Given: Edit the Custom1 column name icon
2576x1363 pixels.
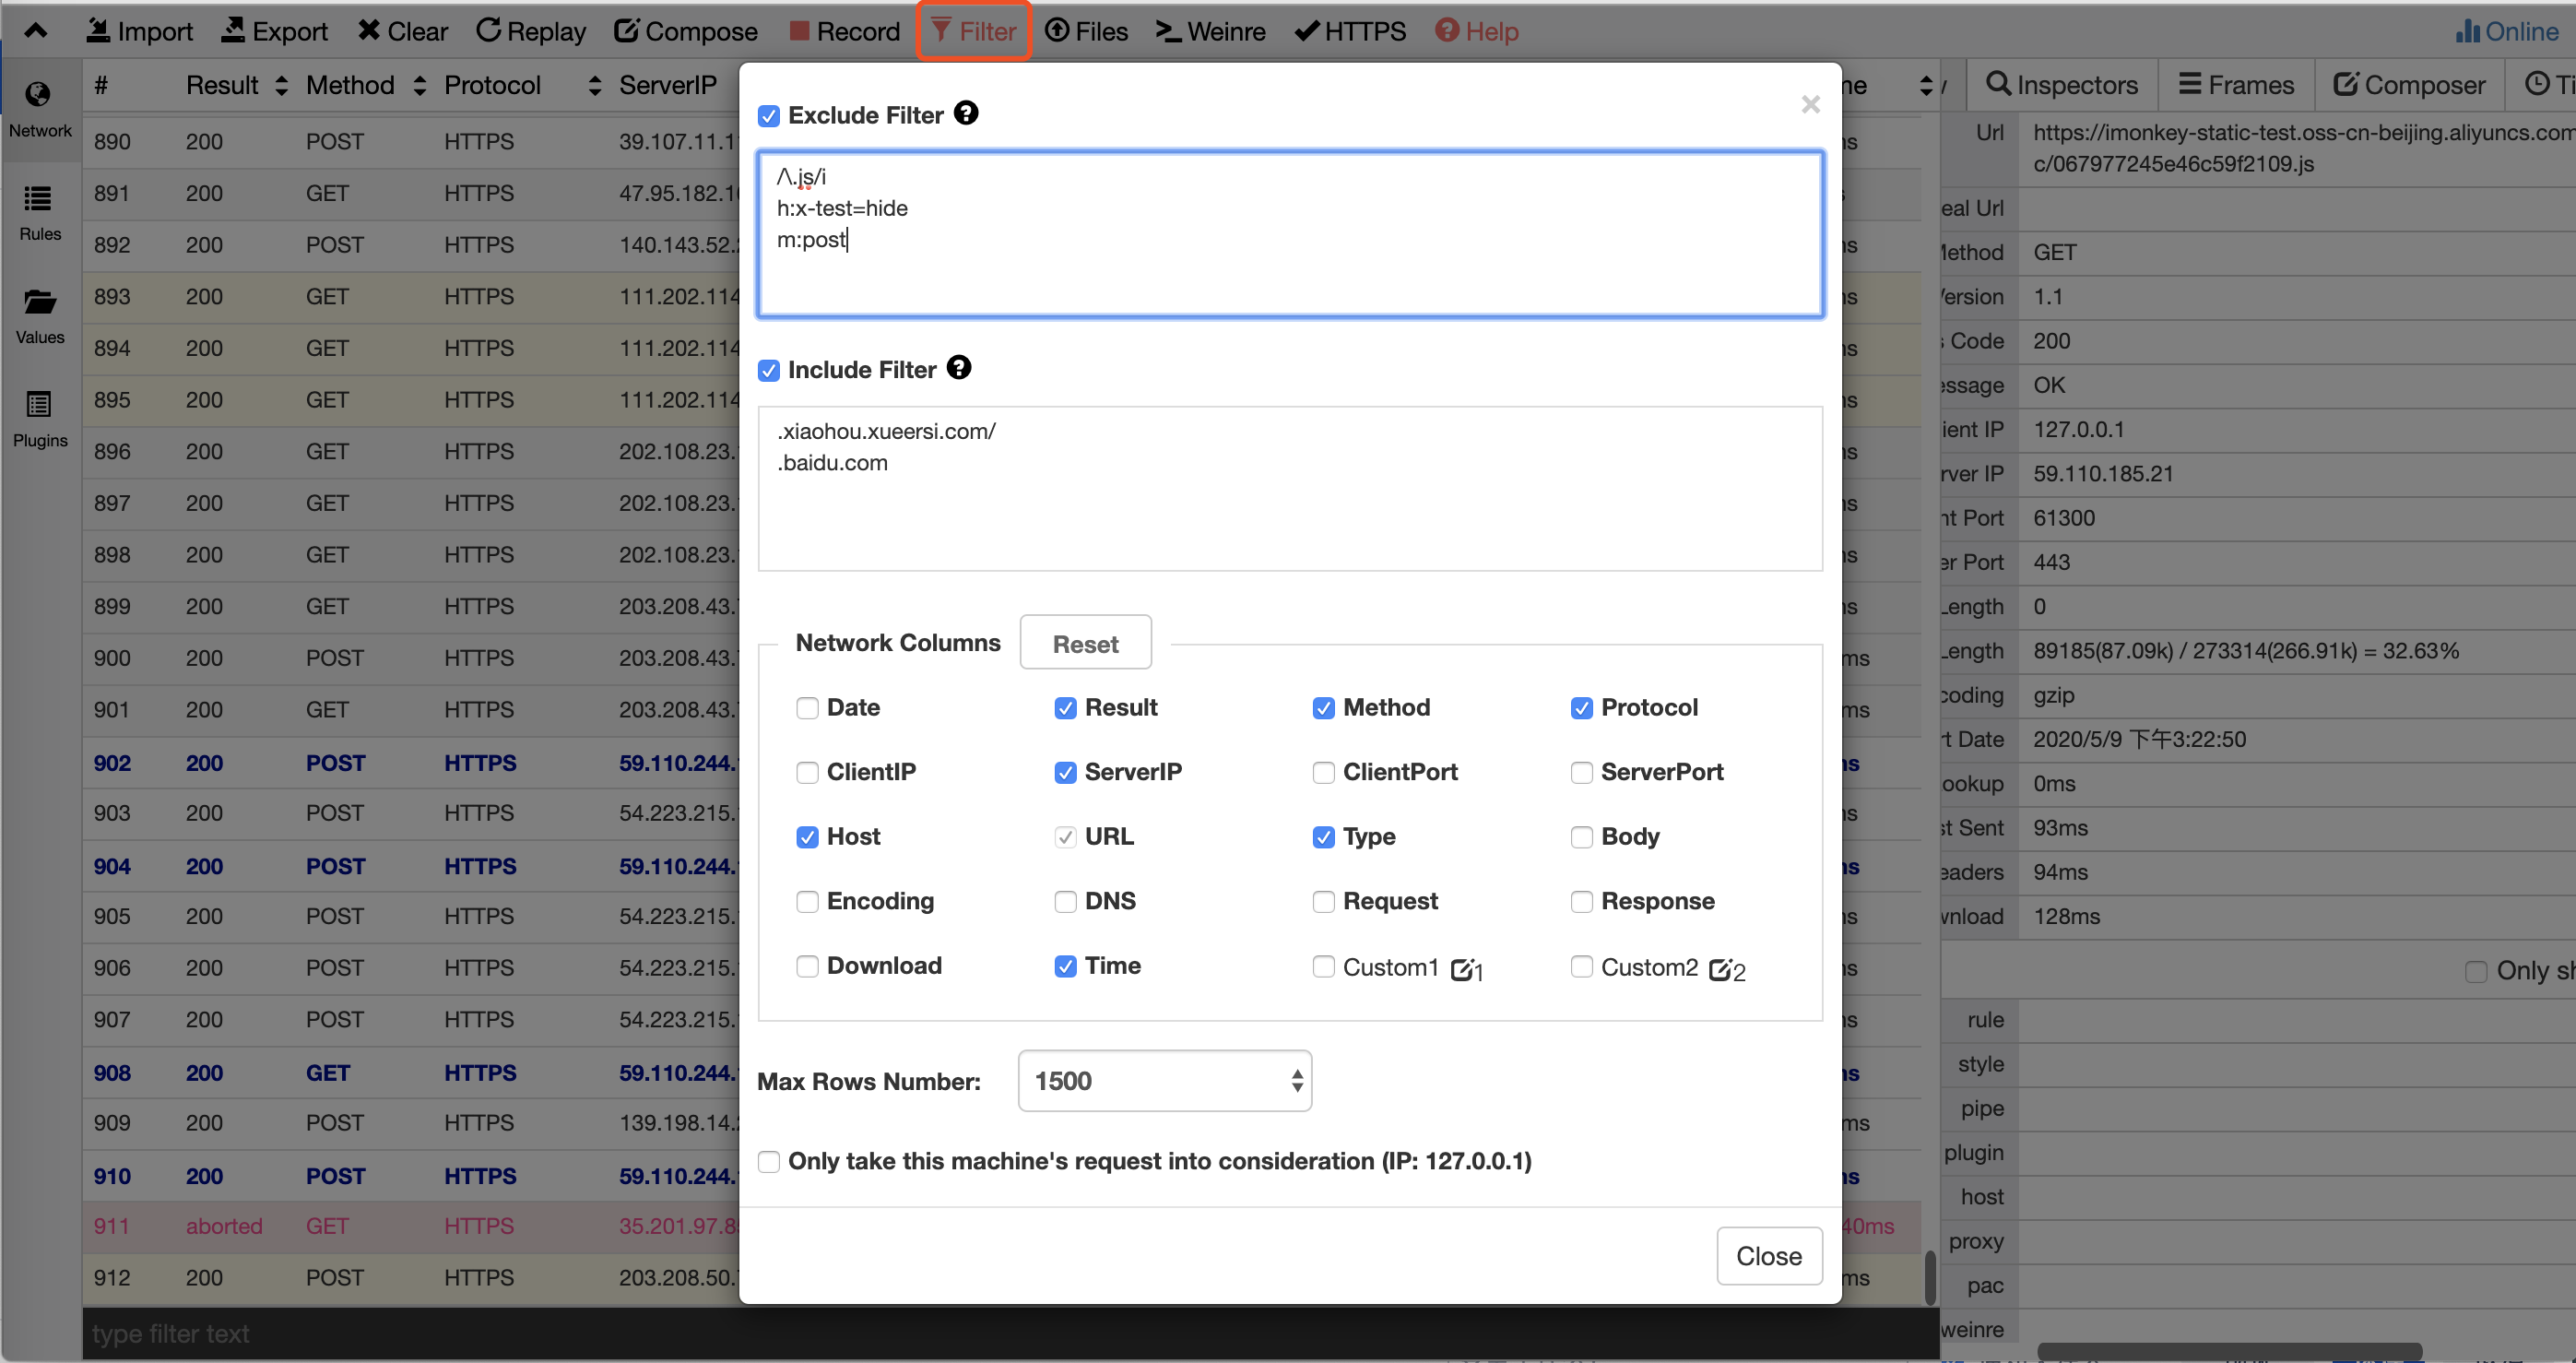Looking at the screenshot, I should pos(1461,969).
